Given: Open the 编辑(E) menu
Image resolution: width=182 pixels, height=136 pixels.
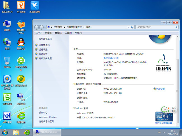Looking at the screenshot, I should 48,33.
